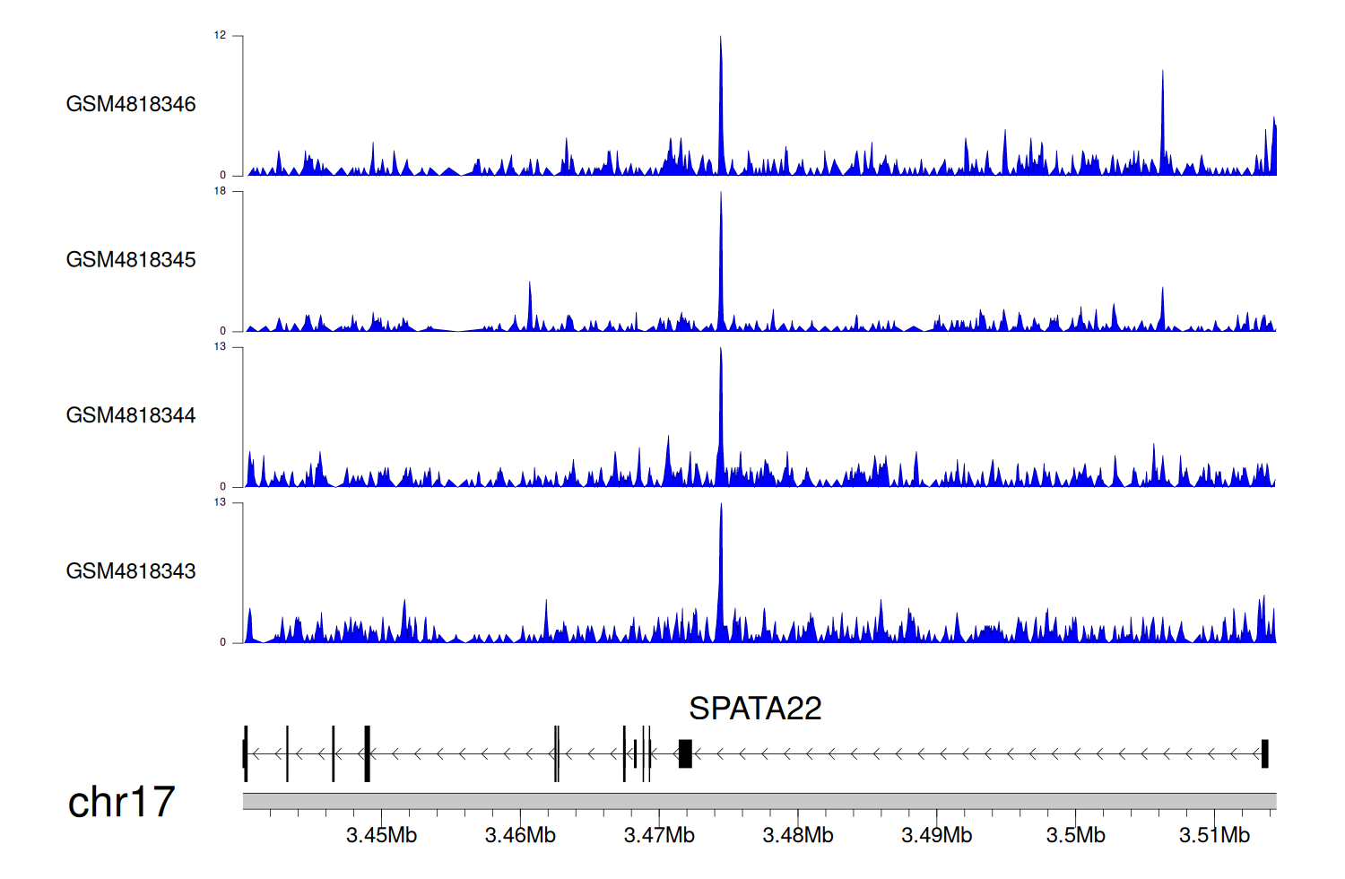Click the SPATA22 gene name
Viewport: 1345px width, 879px height.
[x=754, y=709]
